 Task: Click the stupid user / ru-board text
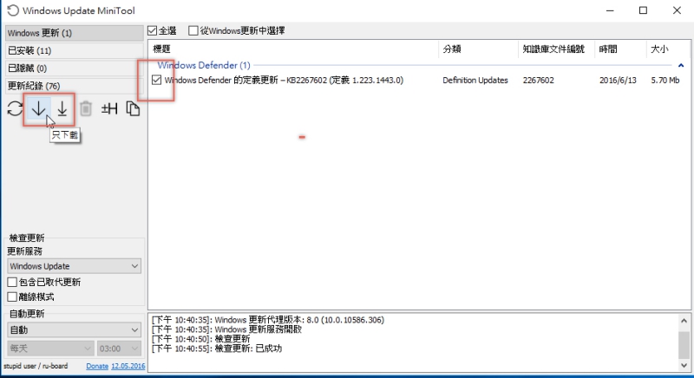coord(36,366)
